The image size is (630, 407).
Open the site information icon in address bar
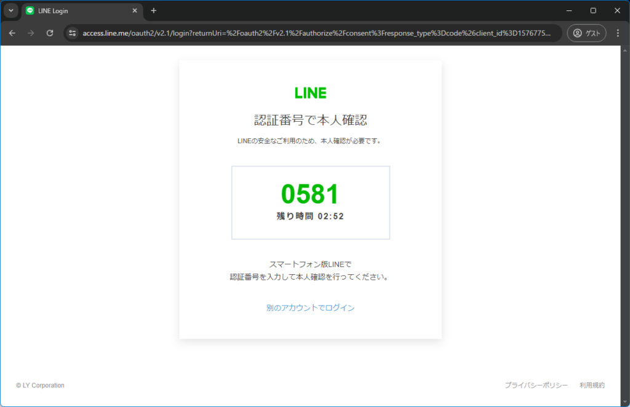click(x=73, y=33)
